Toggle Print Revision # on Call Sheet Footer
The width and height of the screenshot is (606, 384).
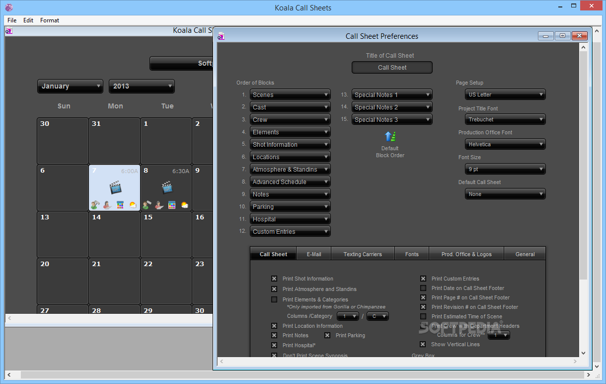pyautogui.click(x=423, y=307)
